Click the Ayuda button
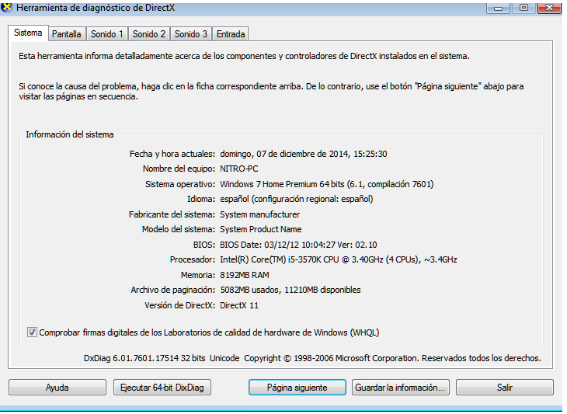The height and width of the screenshot is (414, 567). 57,388
